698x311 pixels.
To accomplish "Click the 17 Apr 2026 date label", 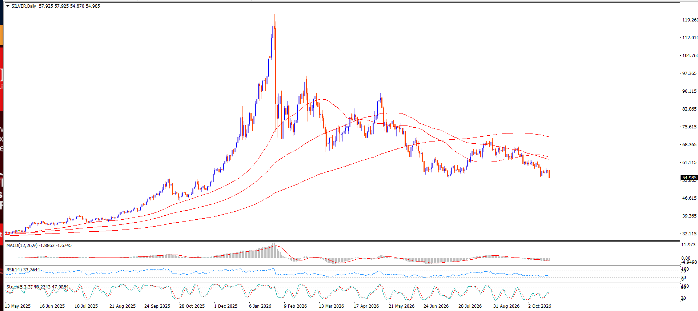I will click(366, 306).
